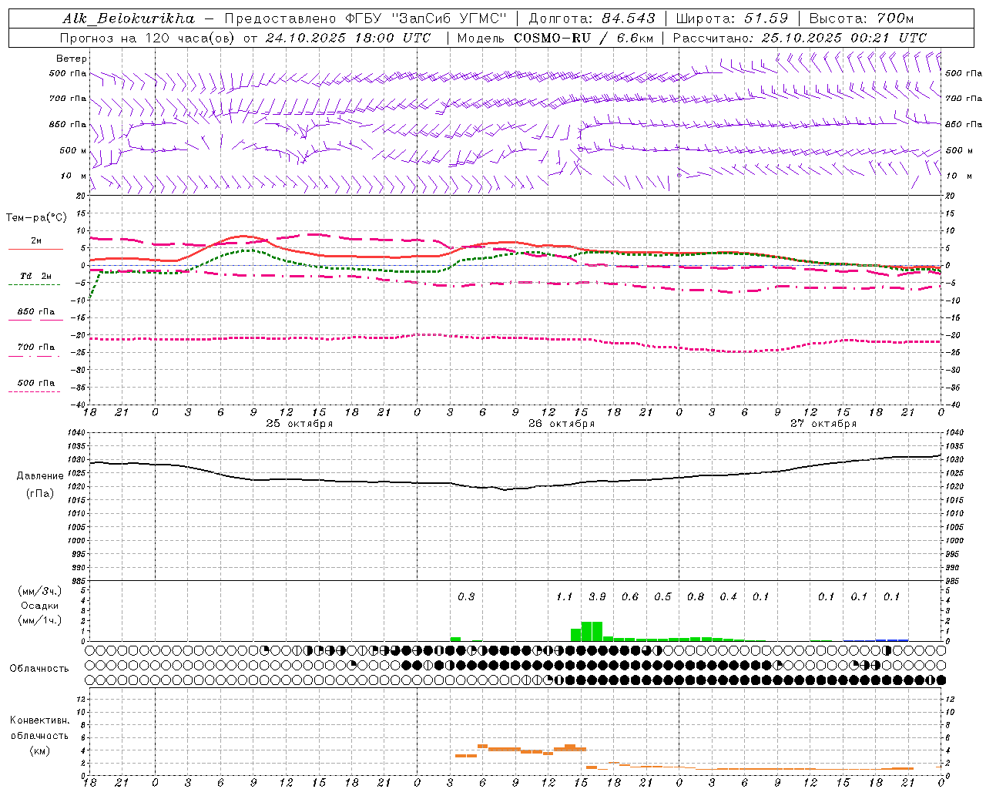Click the right-side 500 гПа wind label
This screenshot has height=789, width=986.
tap(964, 74)
